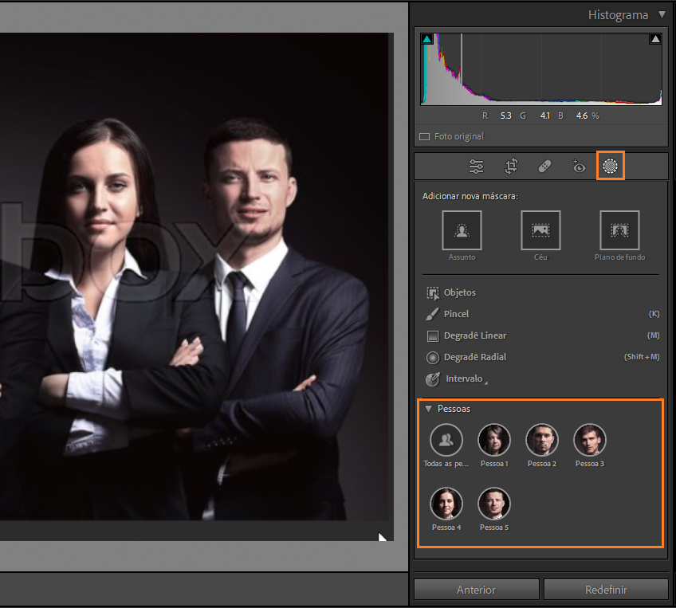
Task: Select Degradê Linear gradient mask
Action: pos(474,335)
